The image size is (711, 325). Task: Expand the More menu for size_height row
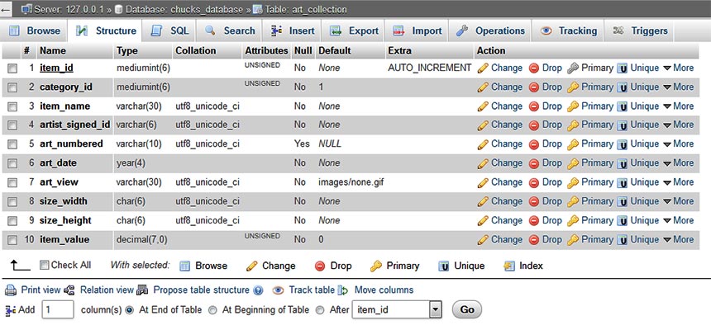tap(679, 220)
